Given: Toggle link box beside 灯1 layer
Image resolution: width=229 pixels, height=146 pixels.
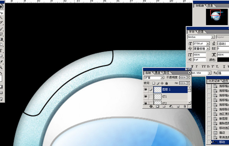Looking at the screenshot, I should (151, 96).
